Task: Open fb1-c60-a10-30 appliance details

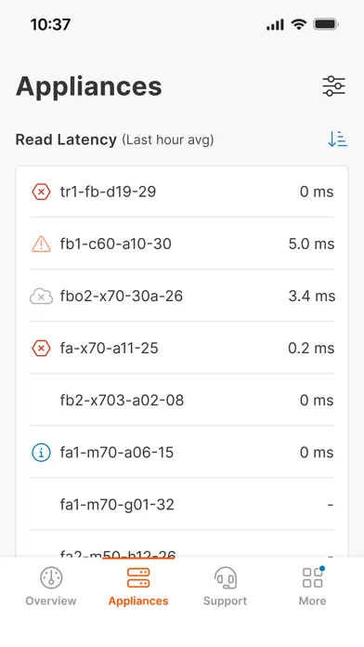Action: tap(182, 244)
